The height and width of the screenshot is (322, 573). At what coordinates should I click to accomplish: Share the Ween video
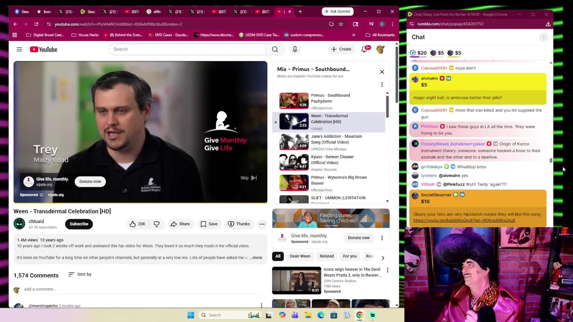(180, 224)
